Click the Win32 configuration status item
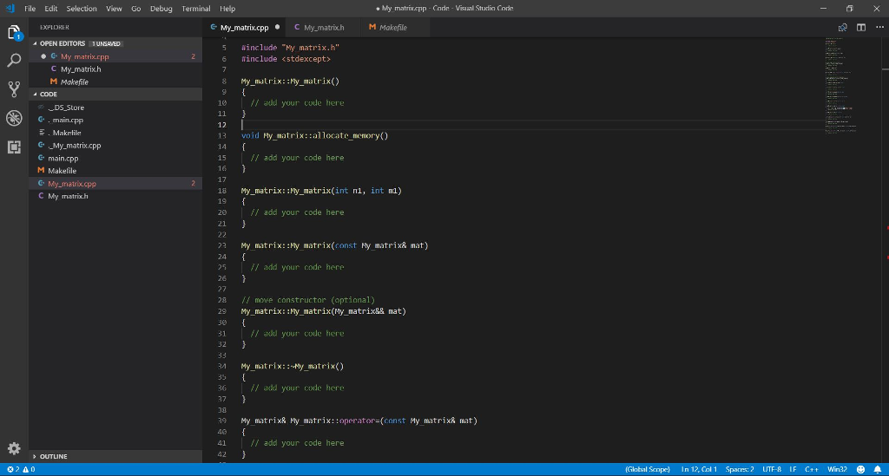This screenshot has height=476, width=889. 837,469
